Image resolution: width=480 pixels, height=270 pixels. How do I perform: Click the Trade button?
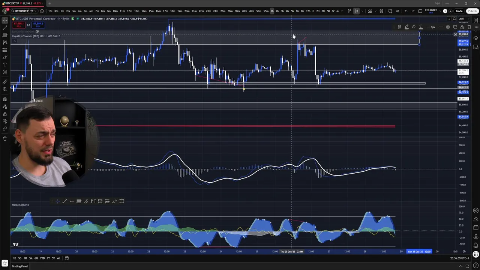(x=459, y=11)
